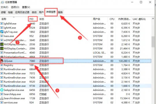Sort by the 状态 column header
Viewport: 156px width, 104px height.
(42, 19)
